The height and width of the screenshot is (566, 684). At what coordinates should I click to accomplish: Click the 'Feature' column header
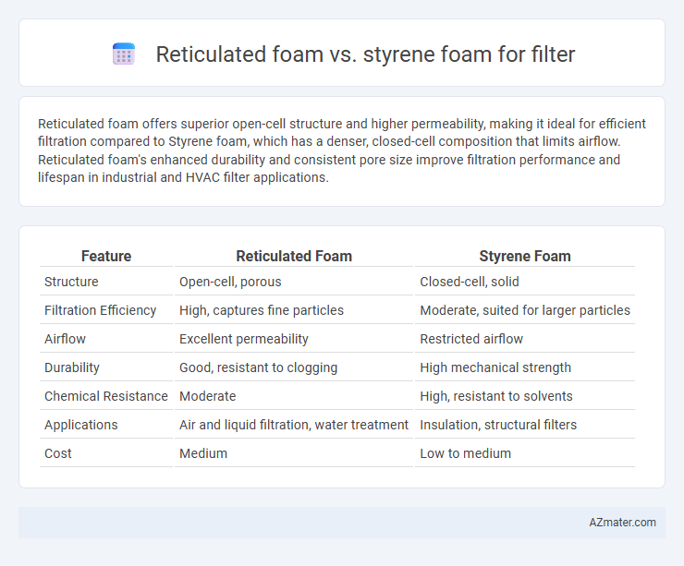pos(106,256)
